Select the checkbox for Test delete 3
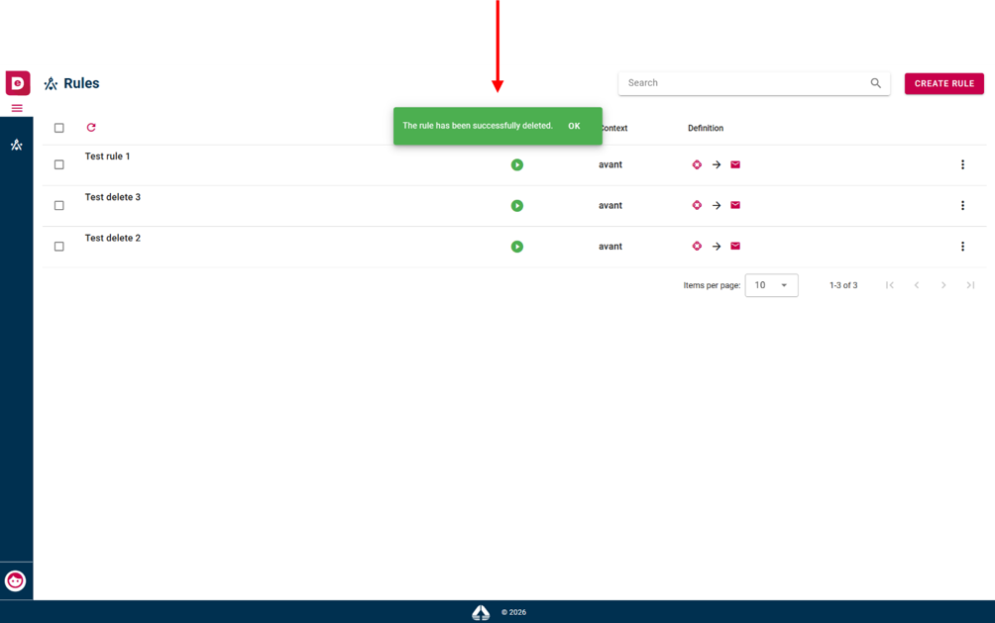This screenshot has width=995, height=623. (59, 206)
